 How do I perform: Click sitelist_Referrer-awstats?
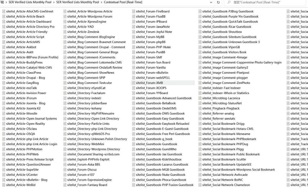coord(219,118)
